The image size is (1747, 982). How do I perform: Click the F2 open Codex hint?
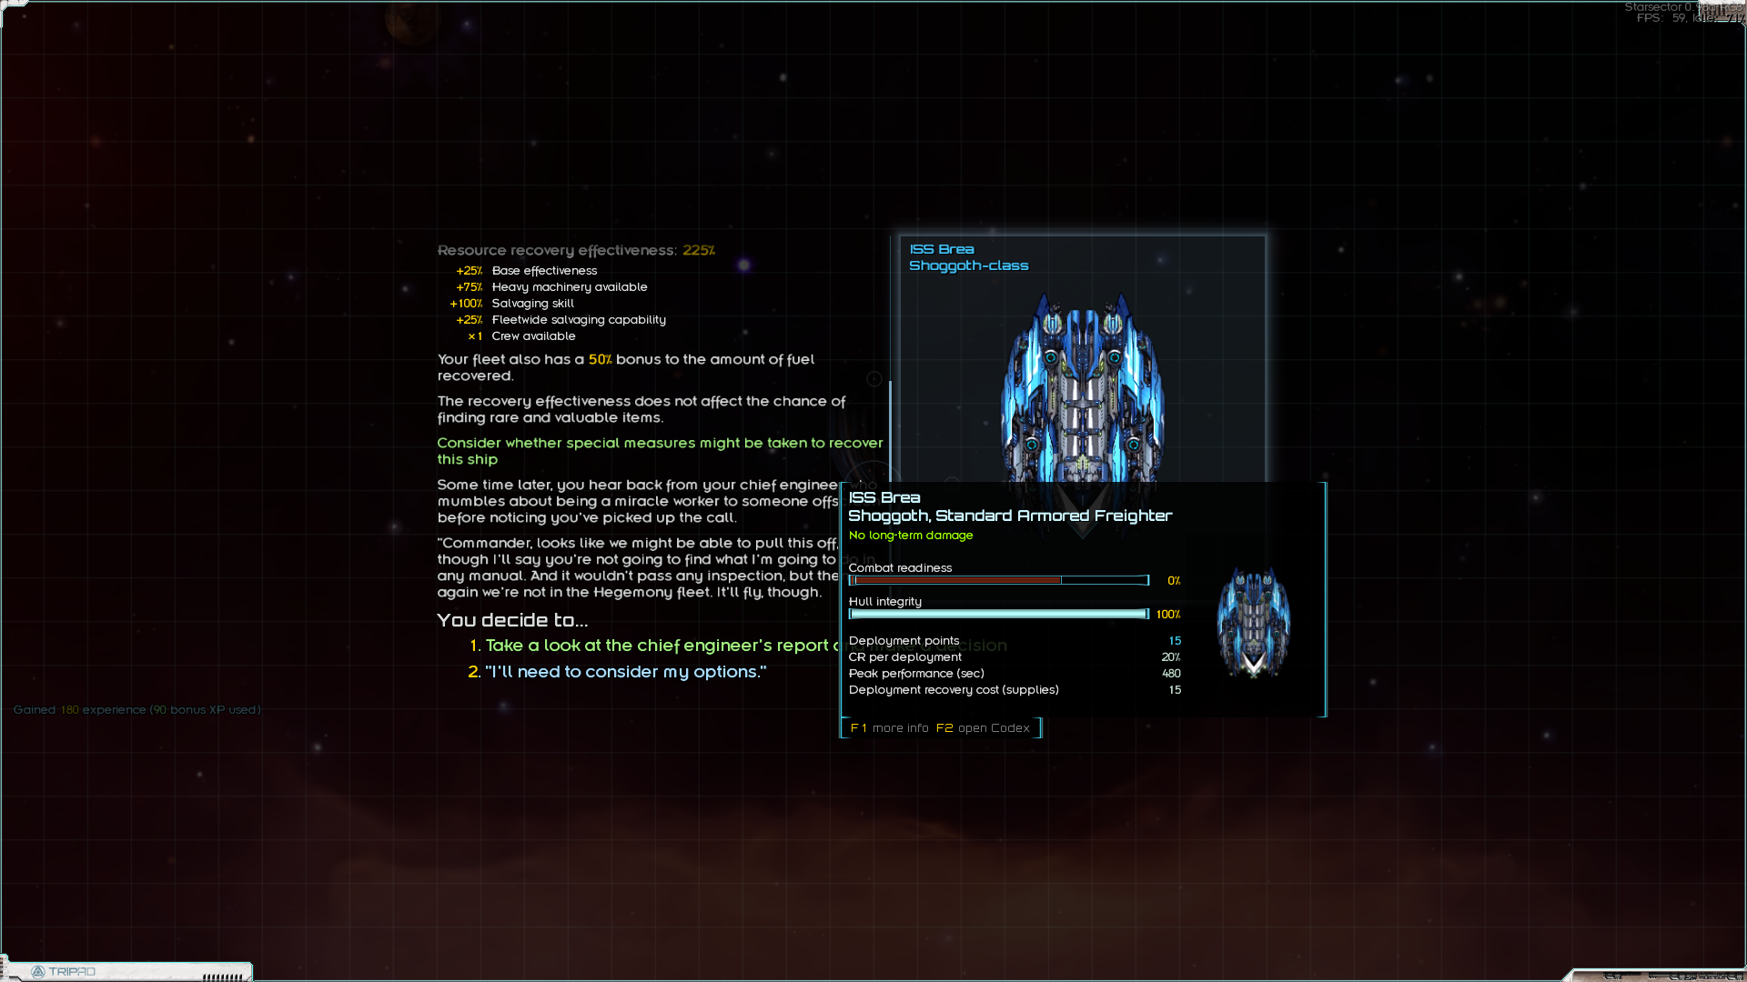983,728
